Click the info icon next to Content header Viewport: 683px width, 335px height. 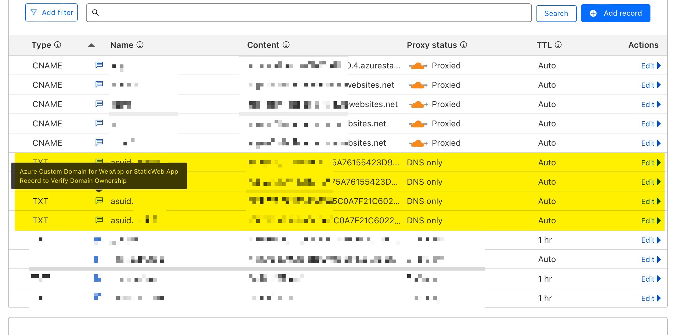[x=287, y=45]
